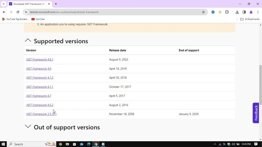Click the November 18, 2008 release date
Viewport: 262px width, 147px height.
[x=122, y=114]
